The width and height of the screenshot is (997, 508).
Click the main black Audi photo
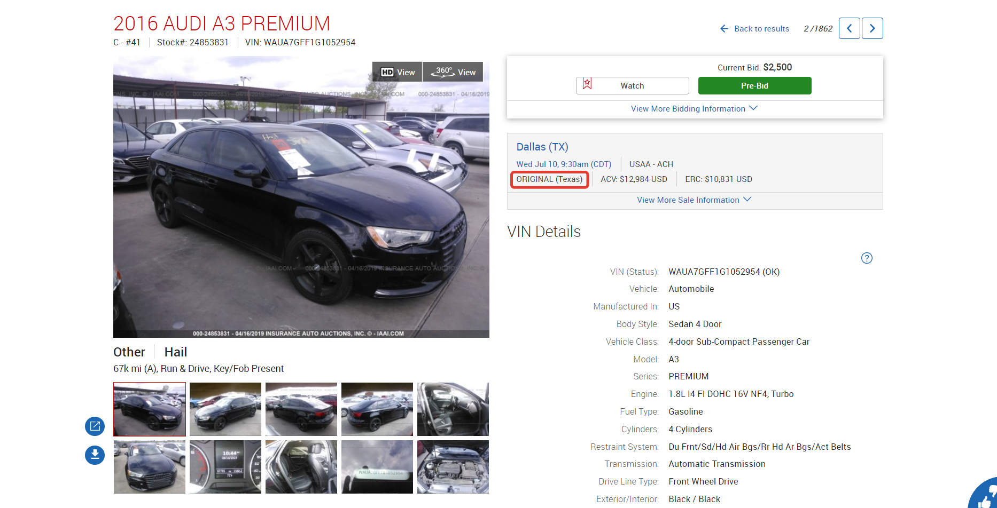[x=301, y=197]
